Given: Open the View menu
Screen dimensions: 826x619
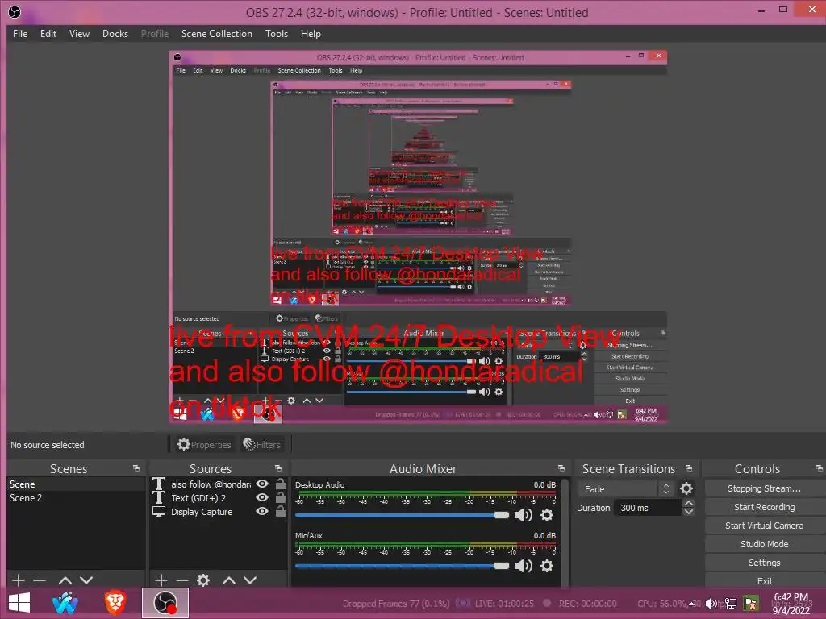Looking at the screenshot, I should [x=80, y=34].
